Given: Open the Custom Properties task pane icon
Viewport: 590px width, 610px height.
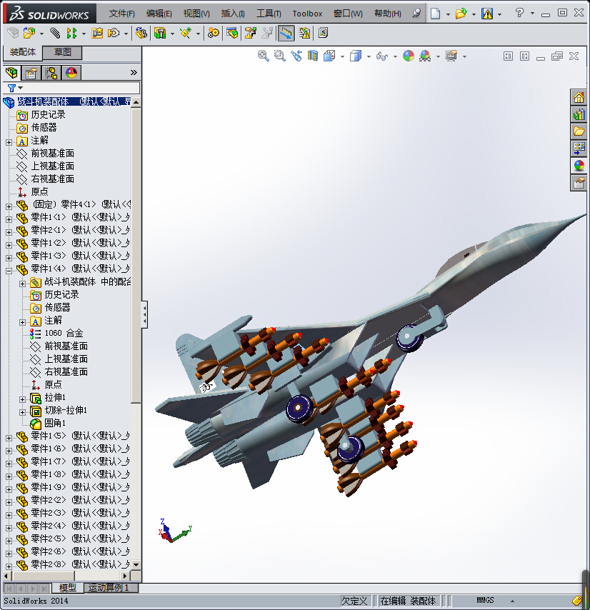Looking at the screenshot, I should tap(579, 183).
